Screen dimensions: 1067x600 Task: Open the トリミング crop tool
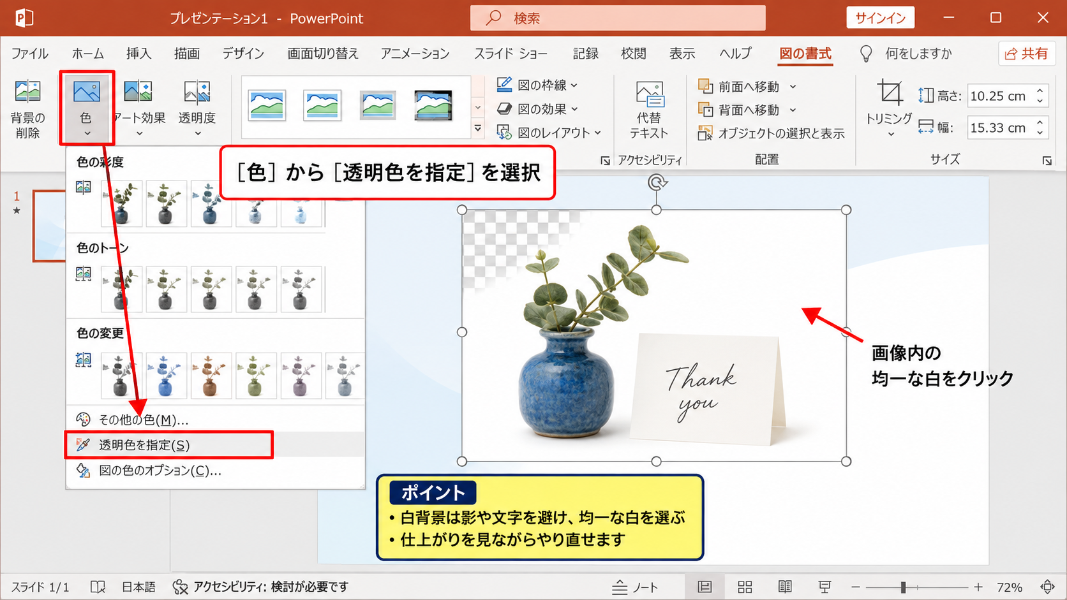[890, 108]
